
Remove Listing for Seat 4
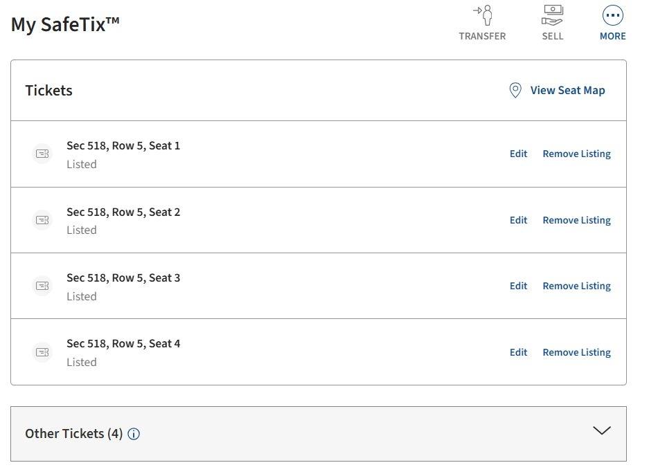coord(576,352)
